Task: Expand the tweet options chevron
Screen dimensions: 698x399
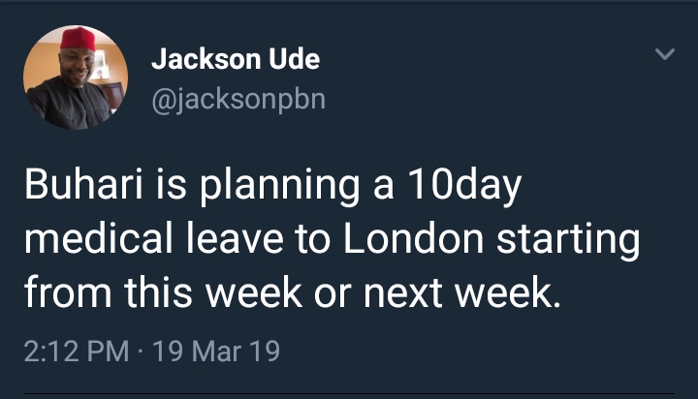Action: coord(665,55)
